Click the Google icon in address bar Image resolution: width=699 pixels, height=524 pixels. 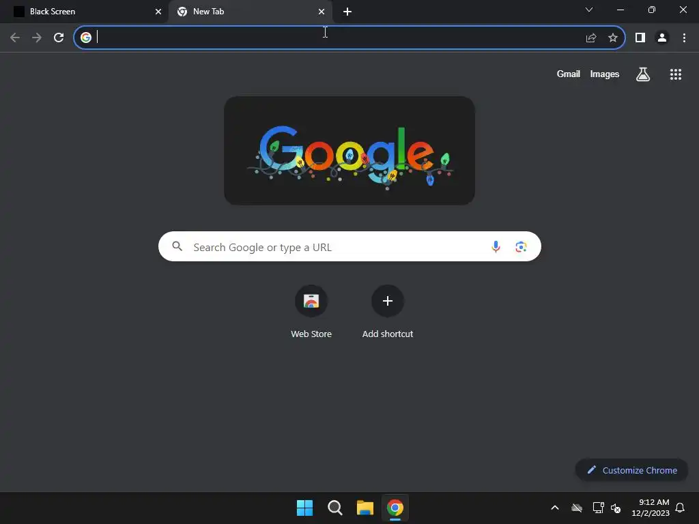point(86,38)
